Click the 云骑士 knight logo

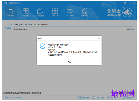point(127,12)
